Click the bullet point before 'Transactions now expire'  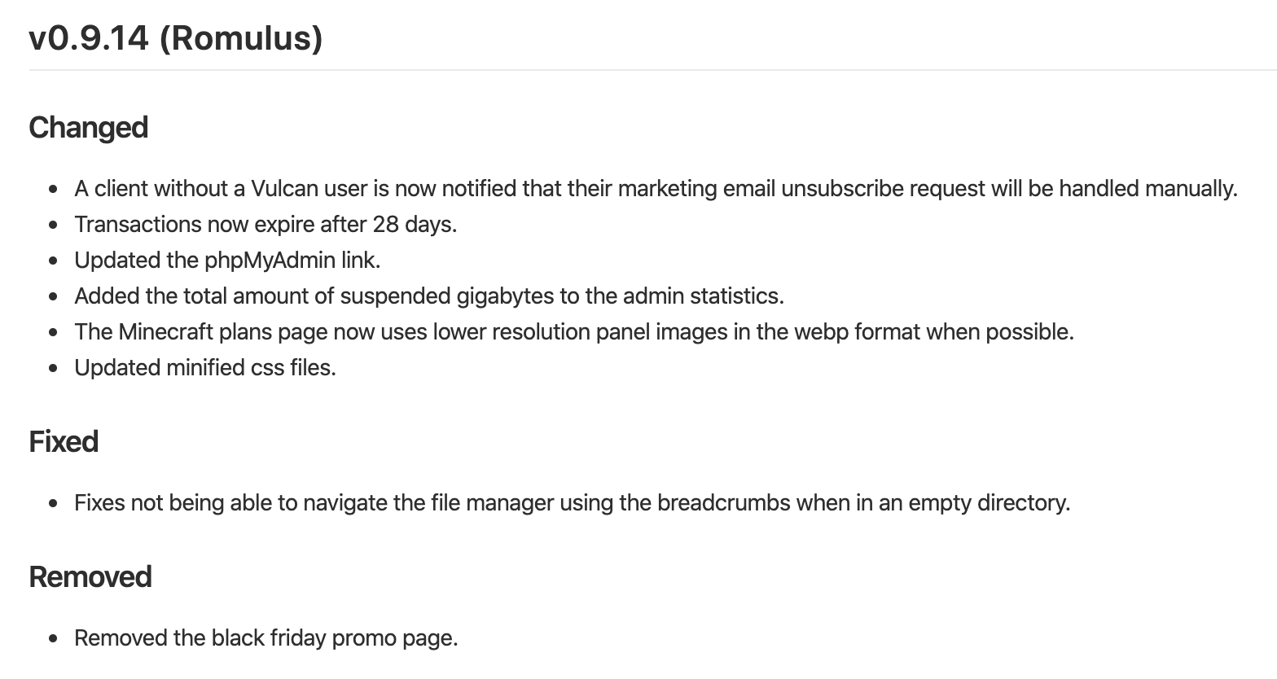pyautogui.click(x=54, y=226)
